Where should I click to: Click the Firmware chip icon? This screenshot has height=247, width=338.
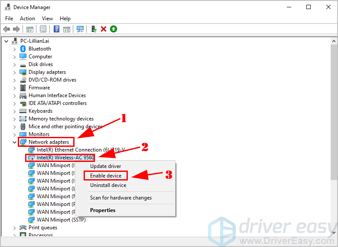23,88
